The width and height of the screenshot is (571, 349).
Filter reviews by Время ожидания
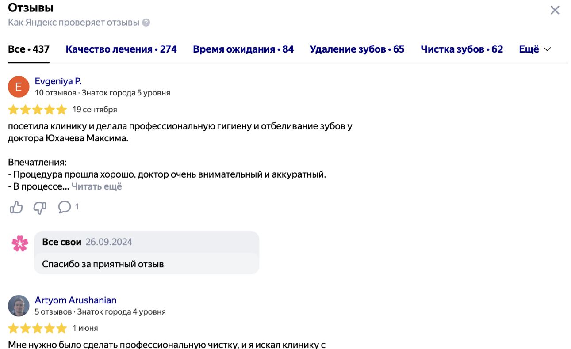pos(243,49)
